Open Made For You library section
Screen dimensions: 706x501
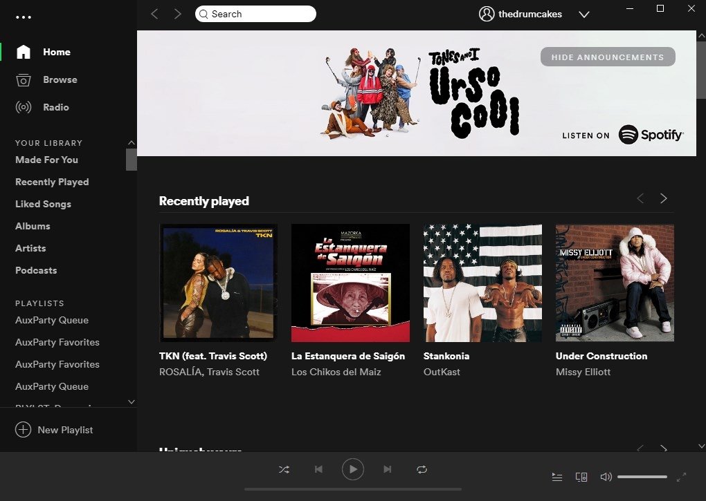47,160
